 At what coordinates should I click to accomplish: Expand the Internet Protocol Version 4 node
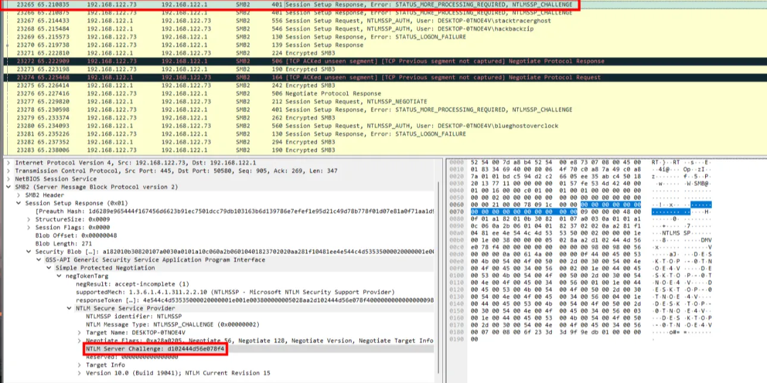pyautogui.click(x=8, y=163)
